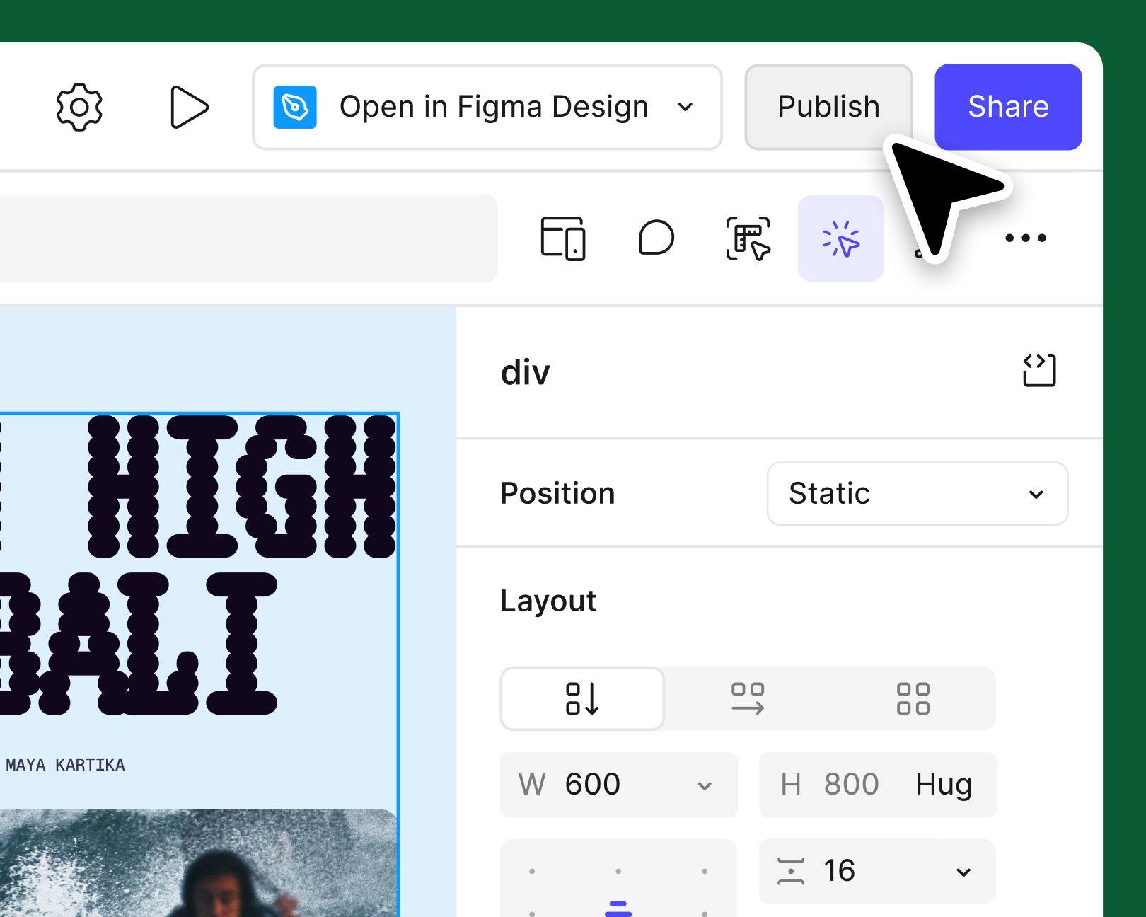Select the top-left alignment dot
The width and height of the screenshot is (1146, 917).
(532, 871)
